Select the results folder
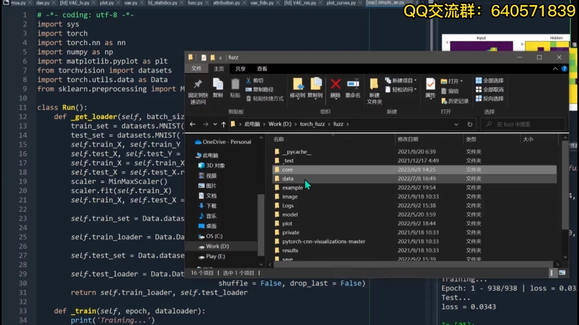The image size is (579, 325). [414, 251]
